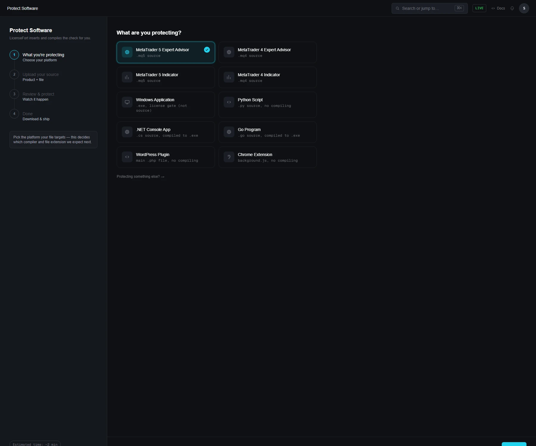Select Windows Application as the platform

pyautogui.click(x=166, y=105)
